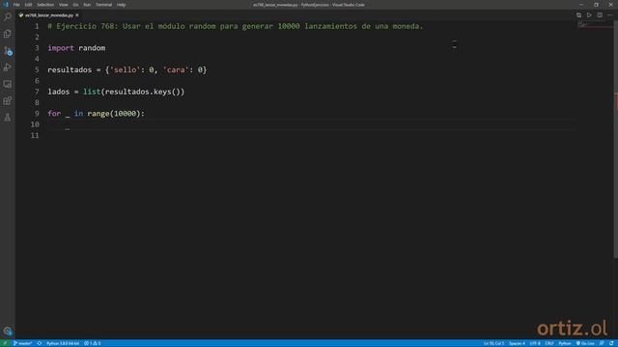Click the 'cara' string on line 5

click(x=176, y=69)
